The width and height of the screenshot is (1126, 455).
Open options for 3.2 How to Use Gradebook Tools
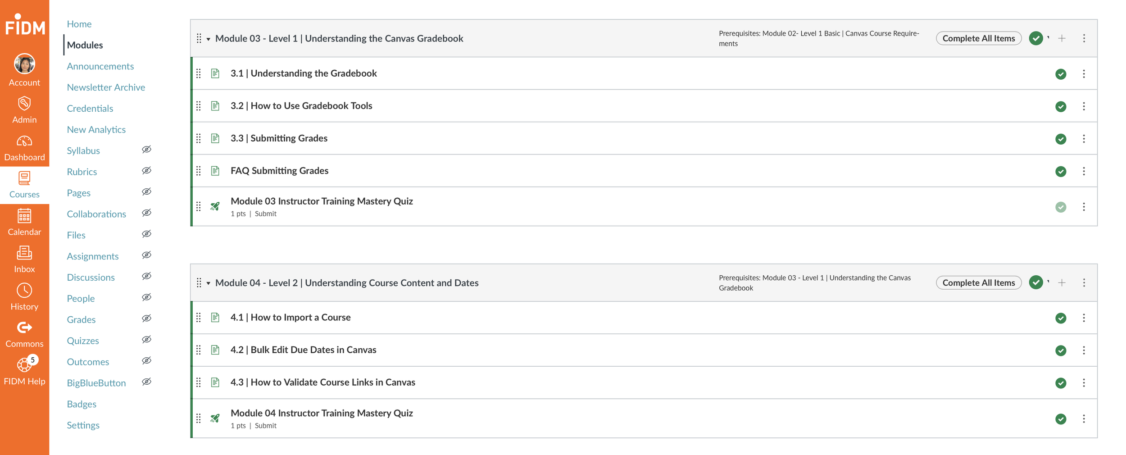click(x=1084, y=106)
